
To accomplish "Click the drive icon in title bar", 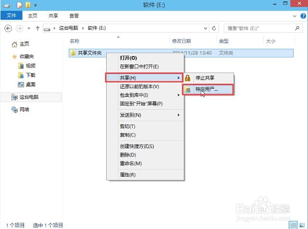I will pyautogui.click(x=7, y=5).
